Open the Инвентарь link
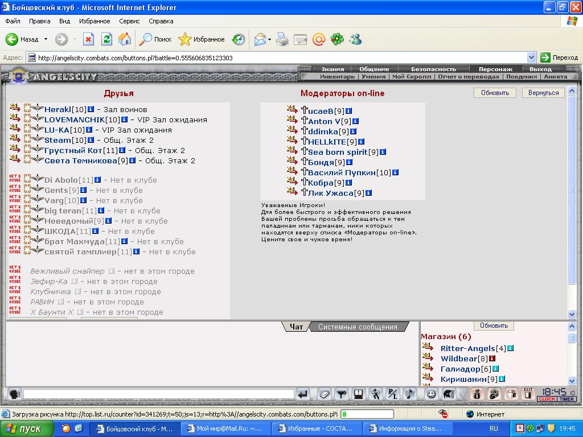 point(337,77)
